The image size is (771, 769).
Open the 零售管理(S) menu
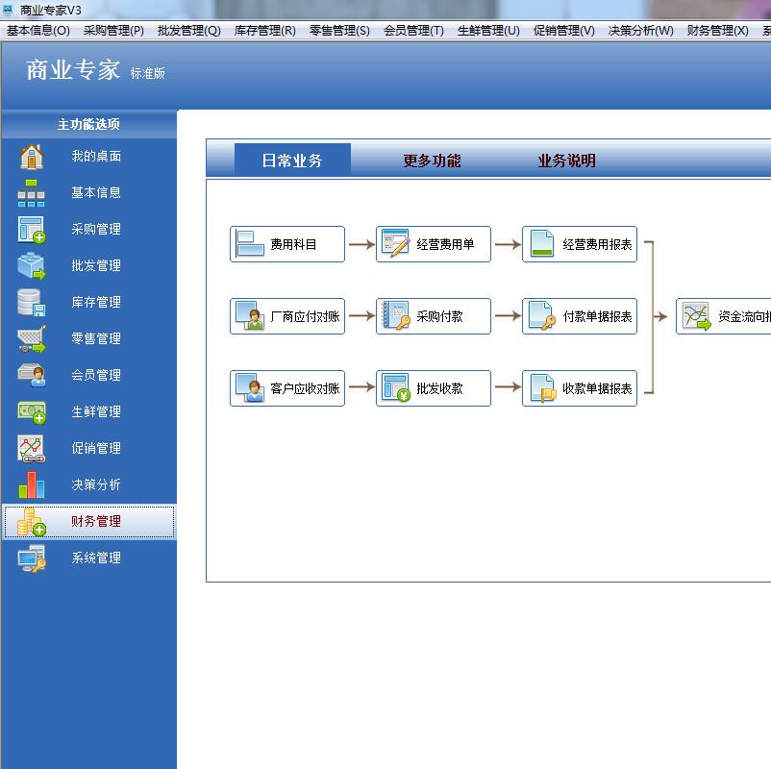click(x=339, y=31)
